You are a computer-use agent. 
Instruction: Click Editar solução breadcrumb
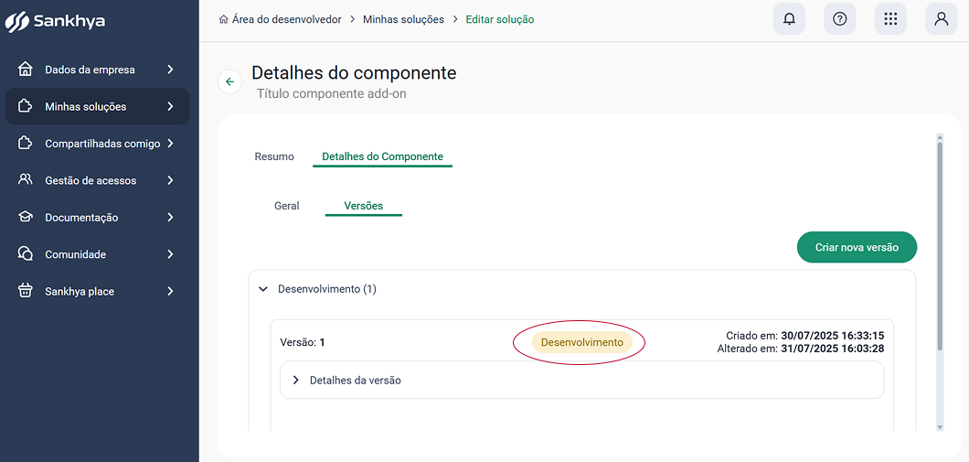click(x=500, y=19)
